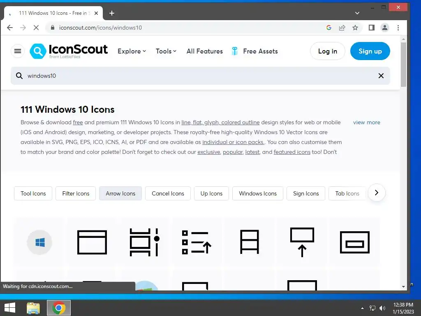The width and height of the screenshot is (421, 316).
Task: Follow the 'free' link in description
Action: point(78,122)
